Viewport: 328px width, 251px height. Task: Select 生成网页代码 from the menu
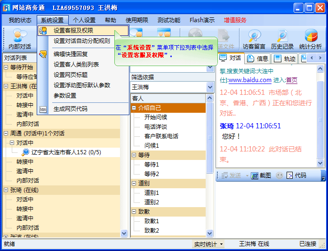click(x=70, y=109)
